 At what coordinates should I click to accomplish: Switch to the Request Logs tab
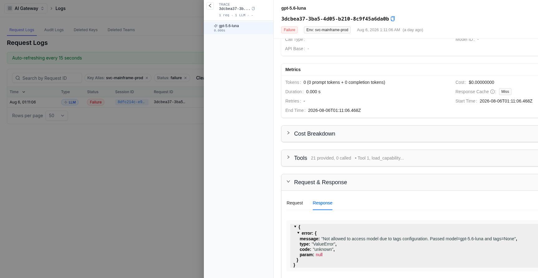22,30
